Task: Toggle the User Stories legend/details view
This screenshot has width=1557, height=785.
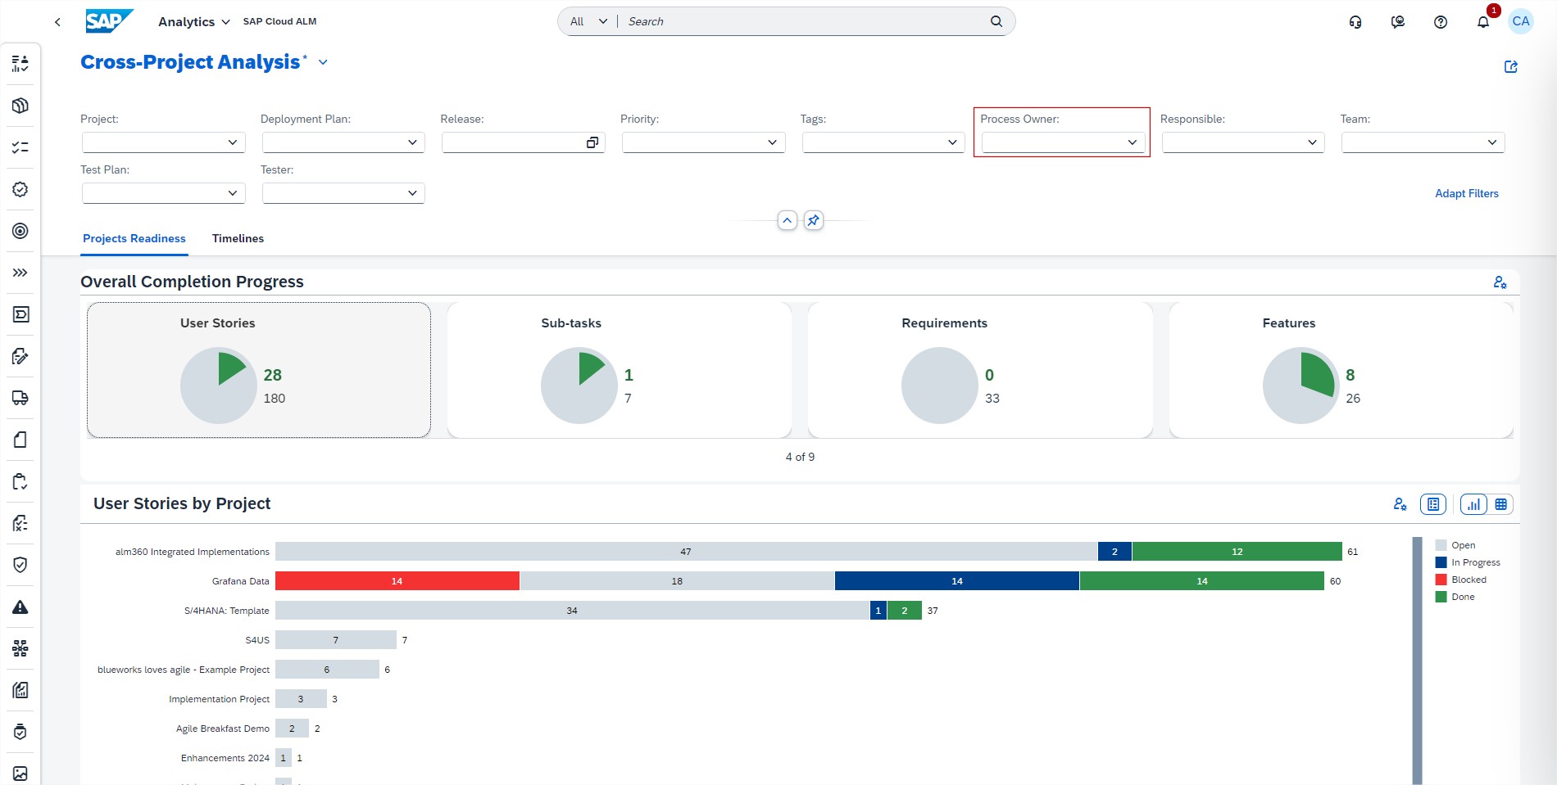Action: [x=1432, y=504]
